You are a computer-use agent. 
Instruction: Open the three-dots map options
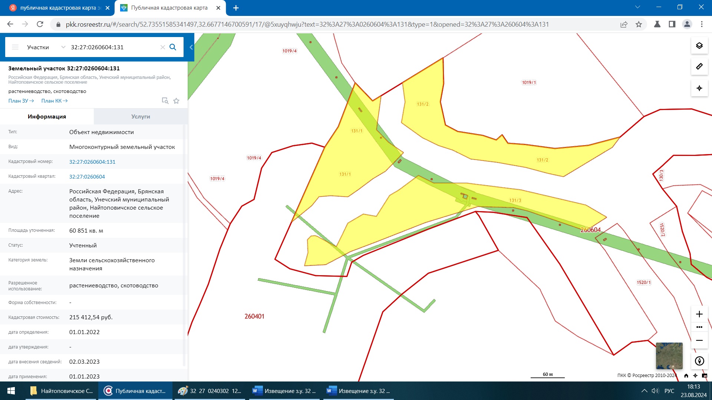[699, 327]
